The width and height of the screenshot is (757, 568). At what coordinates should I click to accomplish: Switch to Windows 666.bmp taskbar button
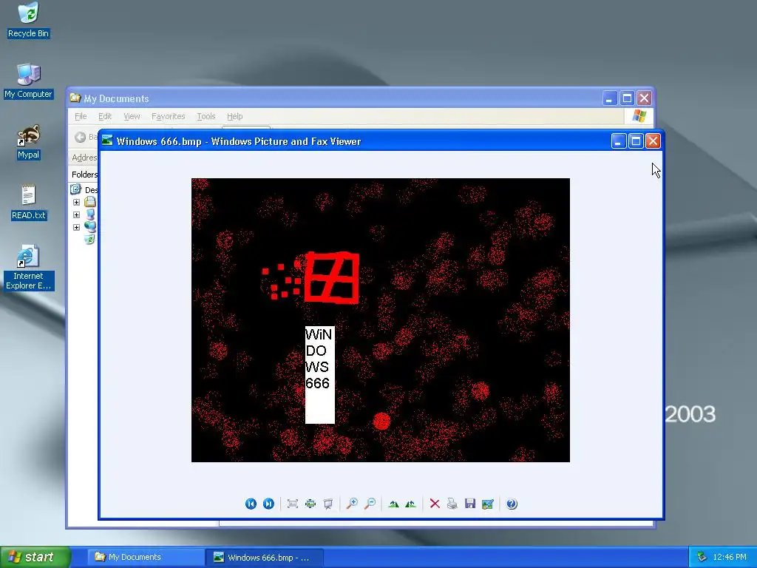coord(265,557)
